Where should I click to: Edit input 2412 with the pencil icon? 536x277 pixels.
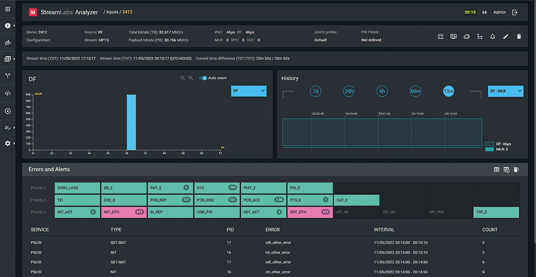pyautogui.click(x=506, y=37)
